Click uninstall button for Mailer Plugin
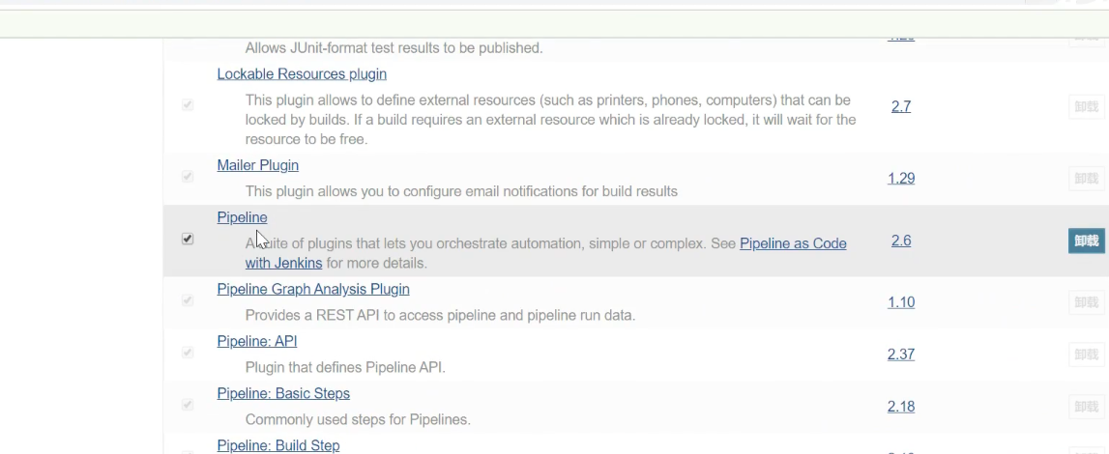Viewport: 1109px width, 454px height. click(1087, 178)
